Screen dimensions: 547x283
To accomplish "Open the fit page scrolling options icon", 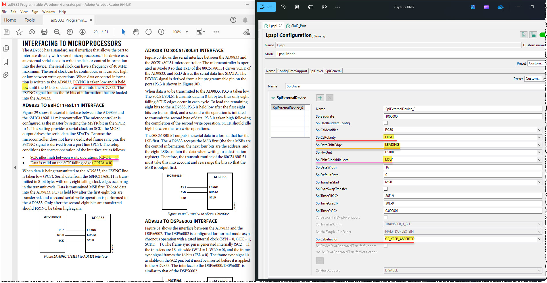I will pos(200,32).
